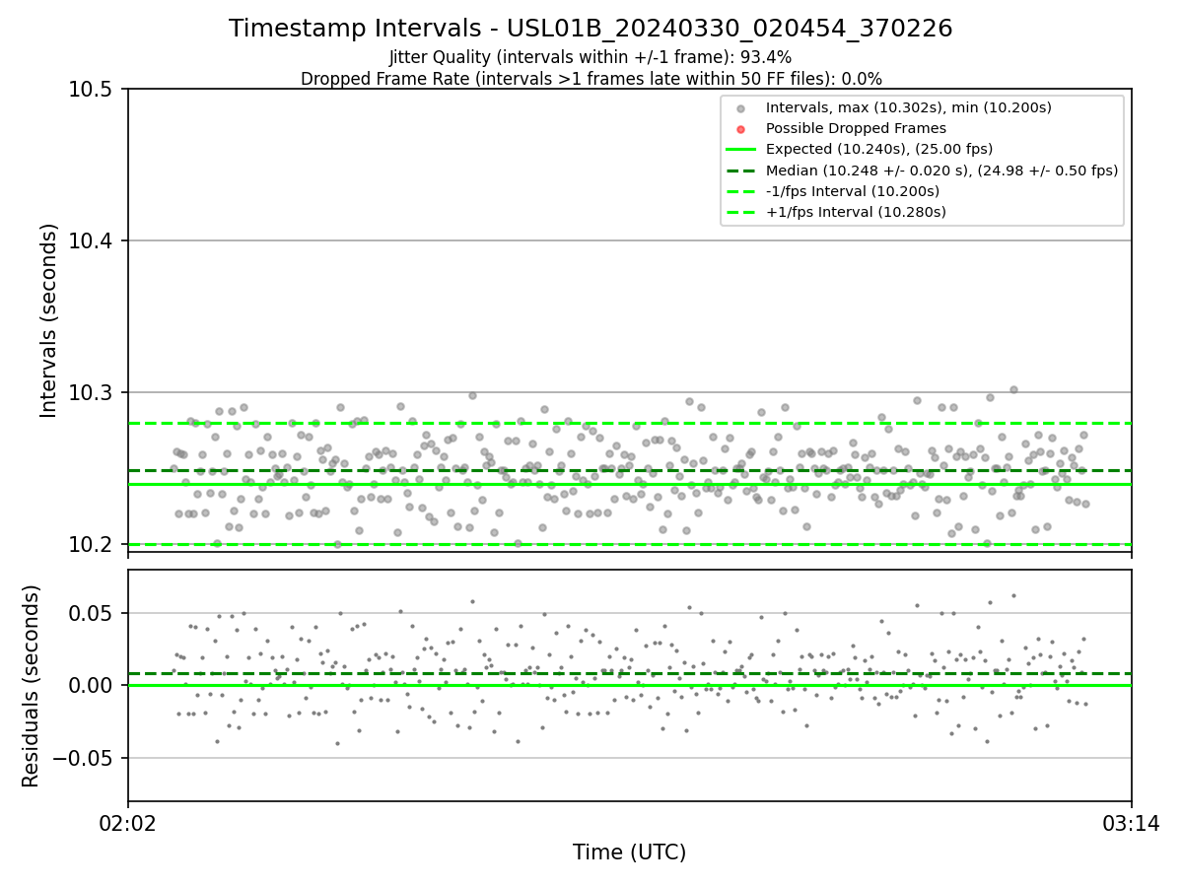This screenshot has height=887, width=1183.
Task: Click the 10.2 y-axis tick label
Action: tap(93, 545)
